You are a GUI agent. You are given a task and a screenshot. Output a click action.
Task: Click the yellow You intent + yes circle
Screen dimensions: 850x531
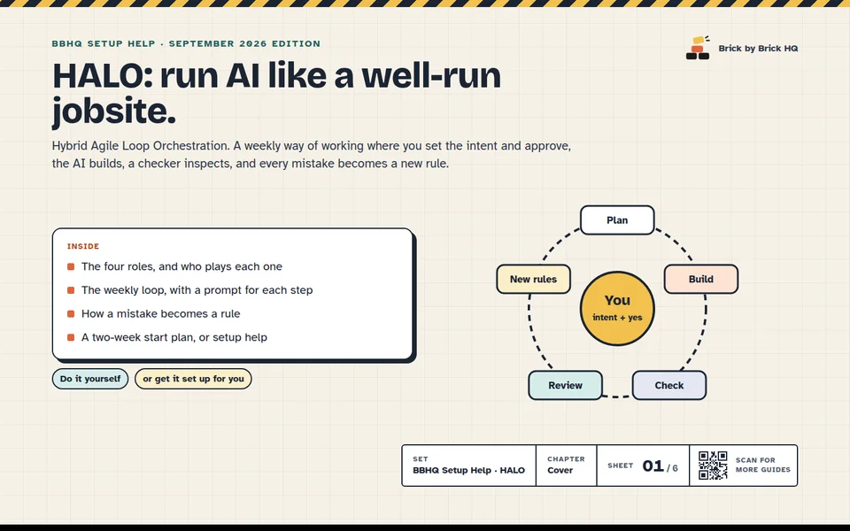[x=617, y=308]
